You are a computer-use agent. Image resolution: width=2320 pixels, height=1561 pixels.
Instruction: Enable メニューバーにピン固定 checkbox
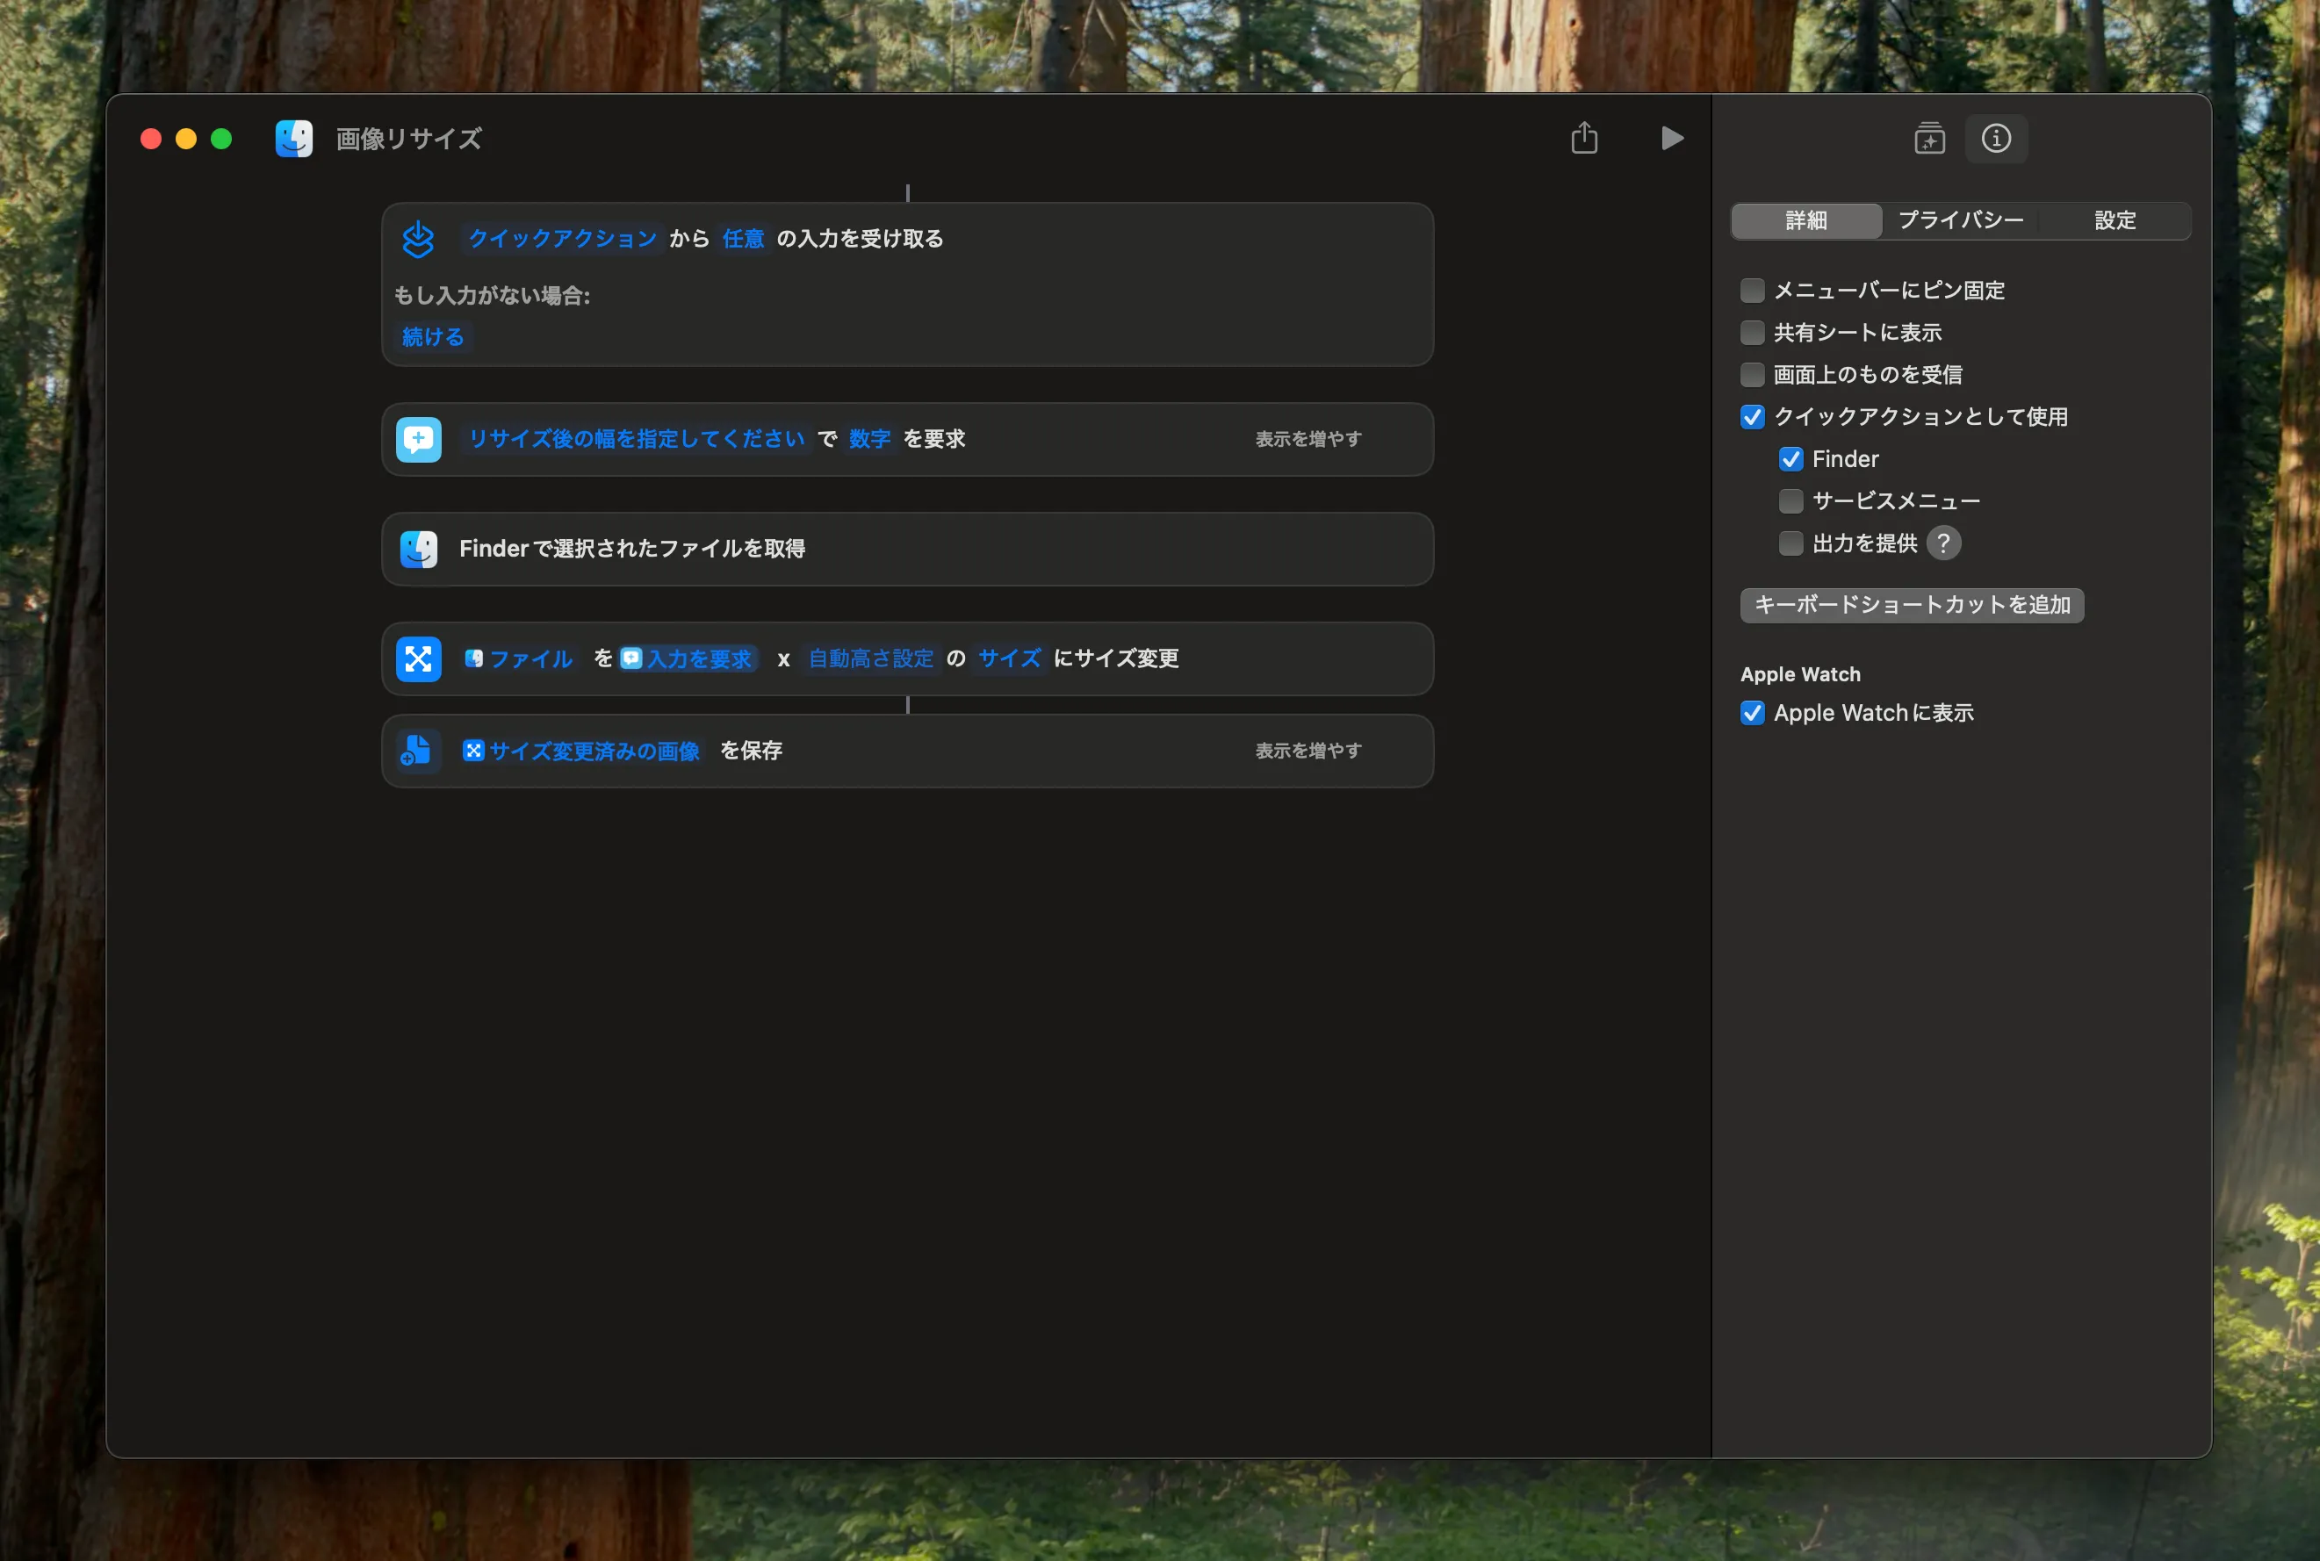click(x=1753, y=291)
